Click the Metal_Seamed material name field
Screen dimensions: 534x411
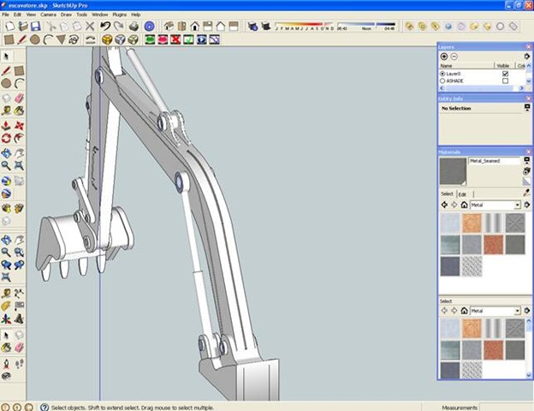click(494, 161)
